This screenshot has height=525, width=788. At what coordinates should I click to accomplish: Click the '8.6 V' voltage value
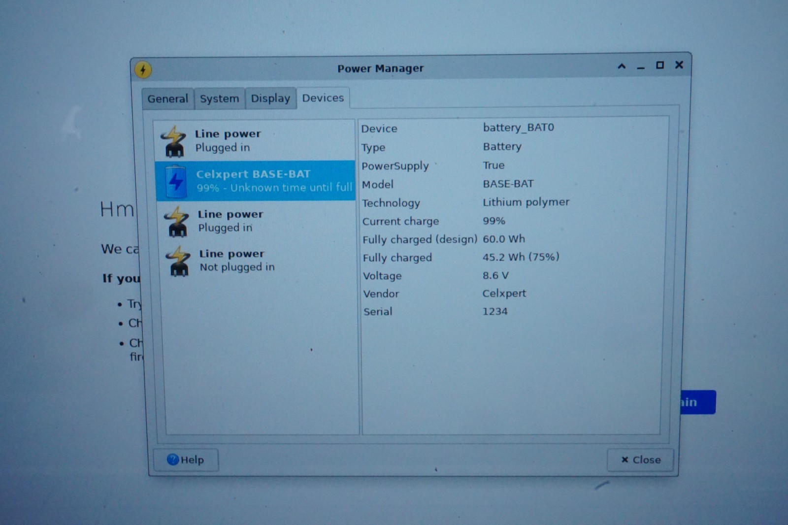pyautogui.click(x=495, y=275)
